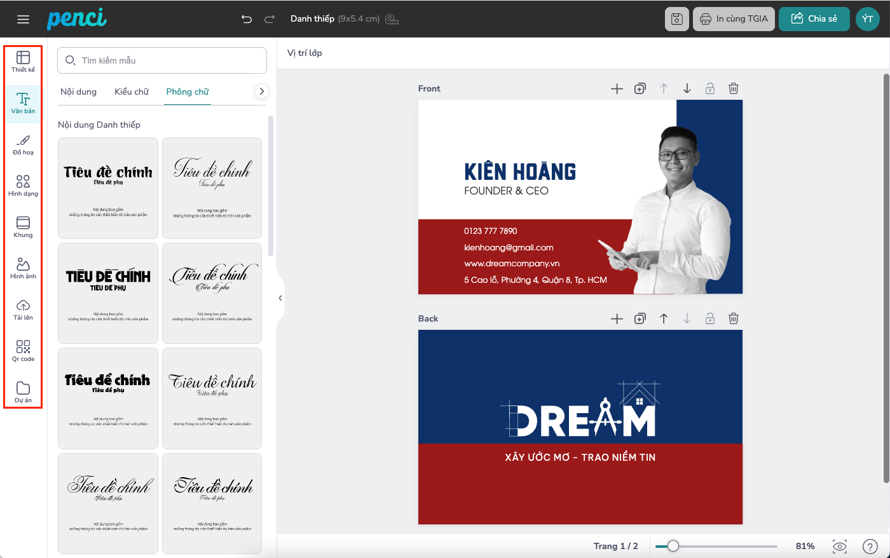Toggle lock on the Front page
The height and width of the screenshot is (558, 890).
pyautogui.click(x=710, y=89)
